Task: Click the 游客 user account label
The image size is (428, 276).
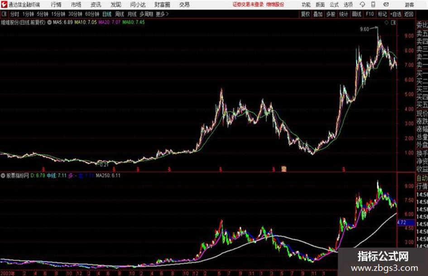Action: 409,5
